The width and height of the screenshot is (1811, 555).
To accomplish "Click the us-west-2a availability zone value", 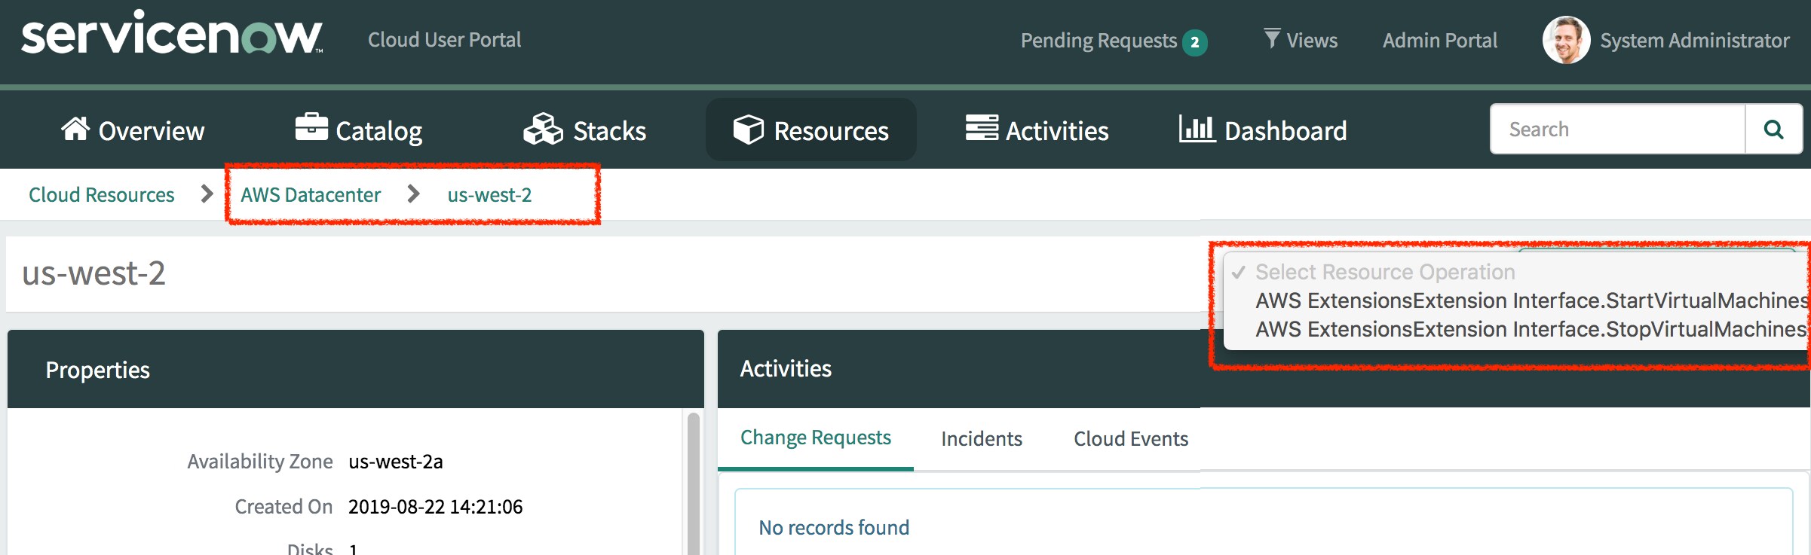I will point(396,461).
